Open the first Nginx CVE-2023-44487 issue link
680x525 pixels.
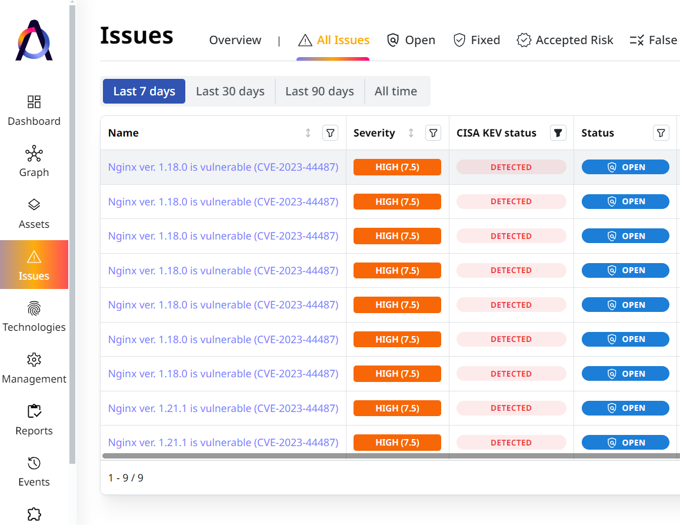pyautogui.click(x=223, y=167)
